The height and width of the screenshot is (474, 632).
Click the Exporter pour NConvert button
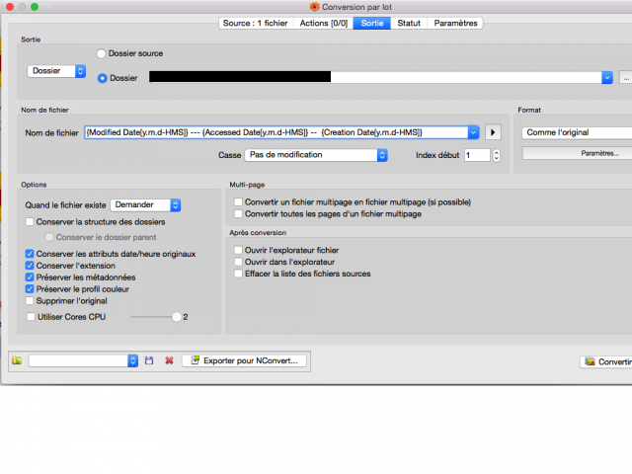[244, 360]
